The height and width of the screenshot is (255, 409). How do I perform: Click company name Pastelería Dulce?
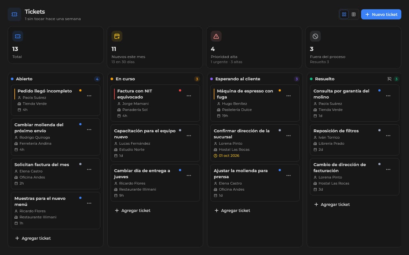point(237,110)
